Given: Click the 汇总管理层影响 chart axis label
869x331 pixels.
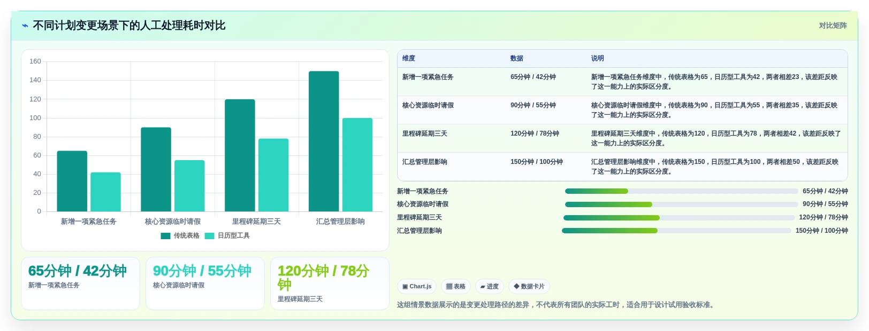Looking at the screenshot, I should point(340,222).
